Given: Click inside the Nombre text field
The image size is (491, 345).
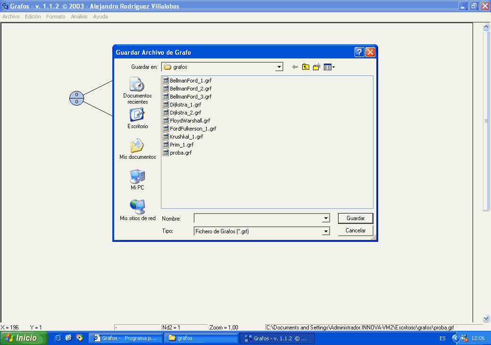Looking at the screenshot, I should click(x=258, y=218).
